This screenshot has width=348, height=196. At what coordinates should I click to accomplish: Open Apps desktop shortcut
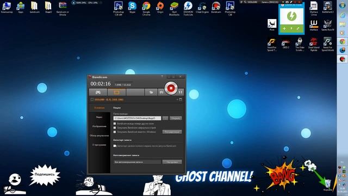(21, 8)
